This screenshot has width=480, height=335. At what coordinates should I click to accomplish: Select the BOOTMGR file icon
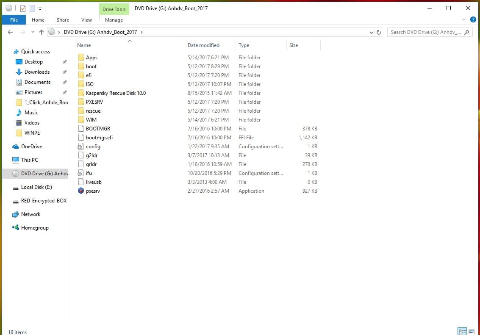tap(81, 128)
